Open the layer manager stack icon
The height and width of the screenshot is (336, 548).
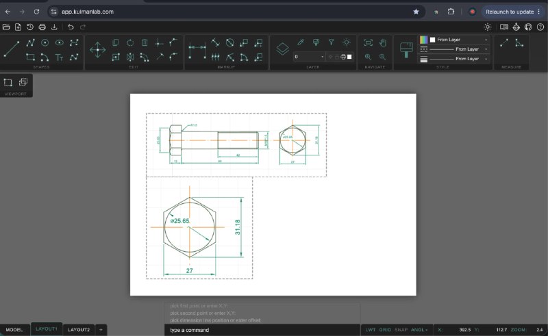pyautogui.click(x=282, y=49)
